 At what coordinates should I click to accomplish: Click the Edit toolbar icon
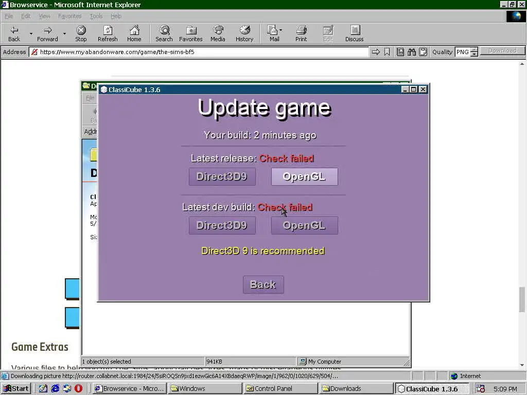click(x=328, y=33)
